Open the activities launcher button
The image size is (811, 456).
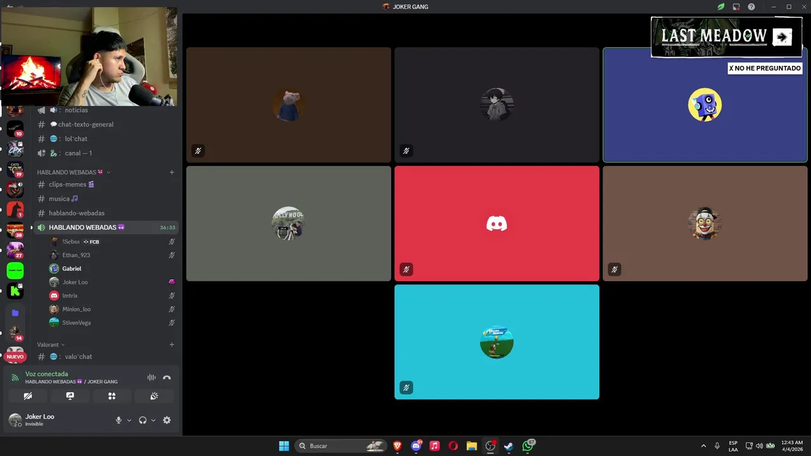coord(112,396)
